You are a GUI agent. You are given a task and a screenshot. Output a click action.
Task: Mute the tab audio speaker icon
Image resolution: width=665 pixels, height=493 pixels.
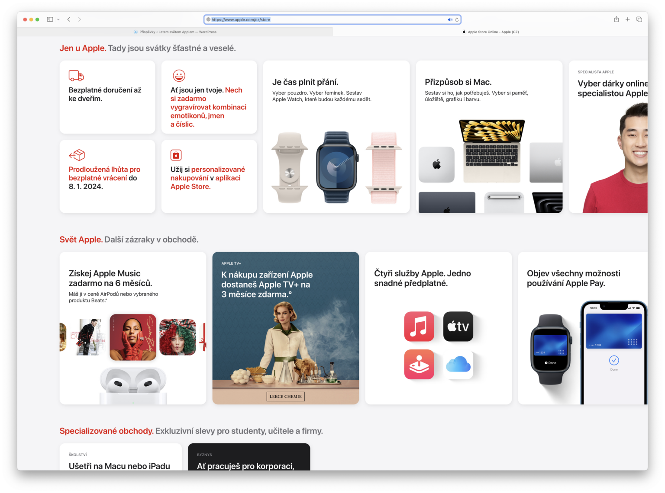pyautogui.click(x=450, y=19)
